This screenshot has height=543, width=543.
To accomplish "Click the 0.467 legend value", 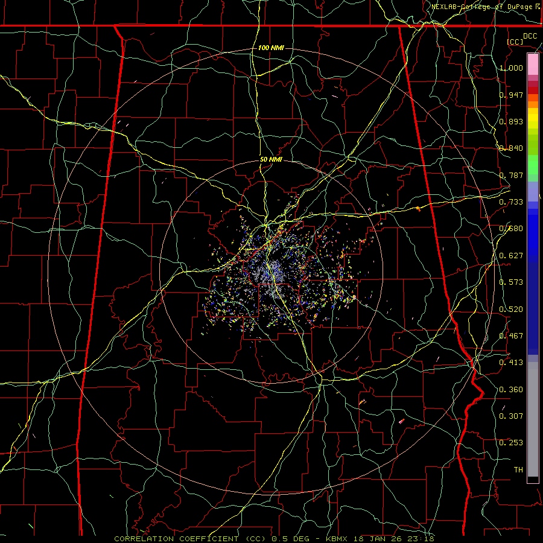I will 511,336.
